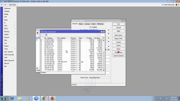Image resolution: width=180 pixels, height=101 pixels.
Task: Expand the System submenu
Action: (10, 35)
